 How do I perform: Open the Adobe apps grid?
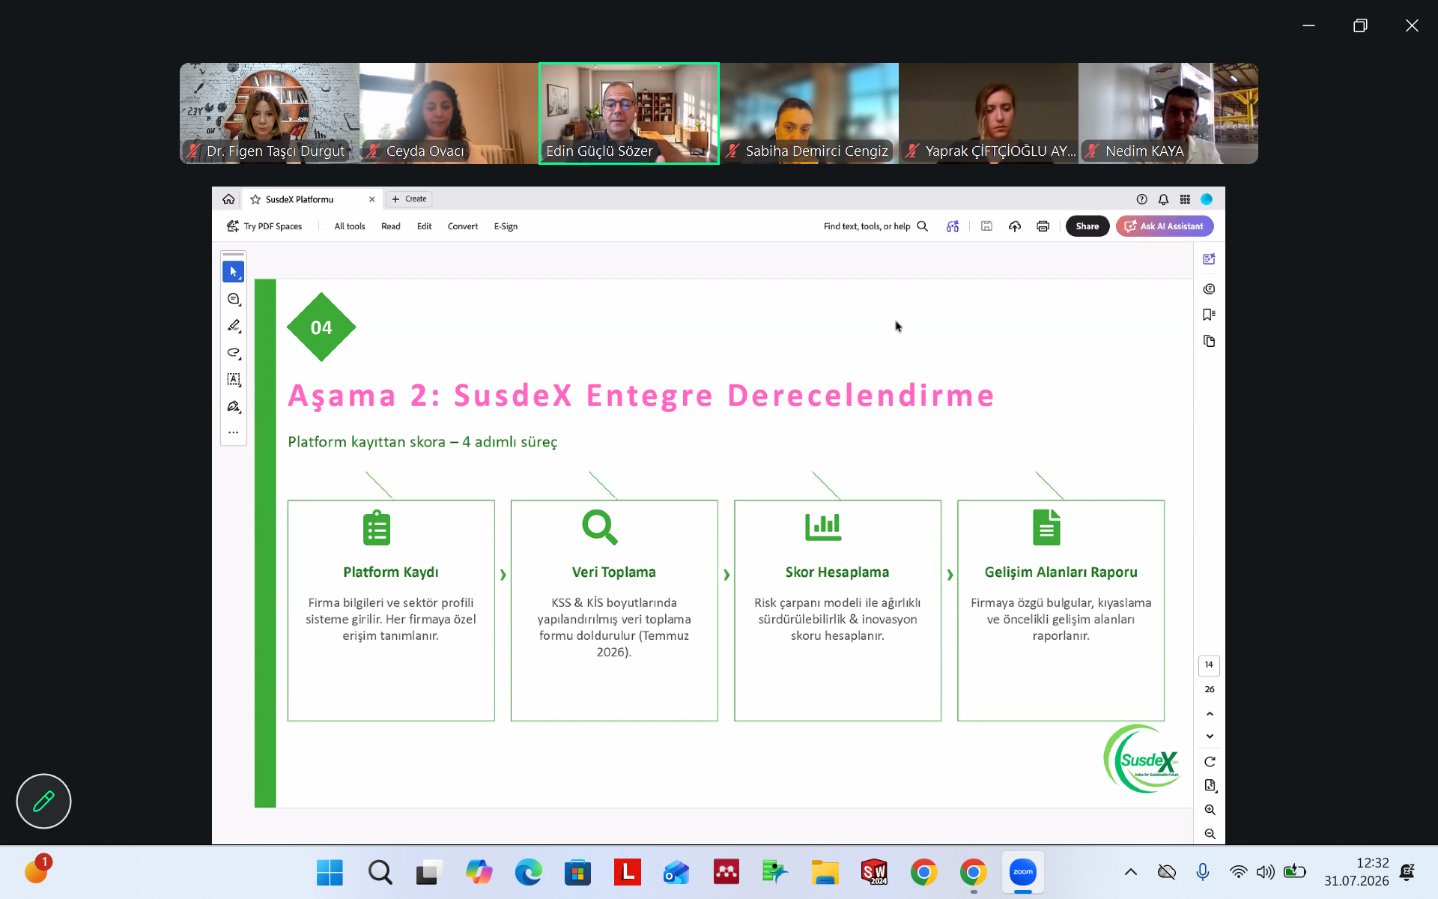click(x=1185, y=199)
